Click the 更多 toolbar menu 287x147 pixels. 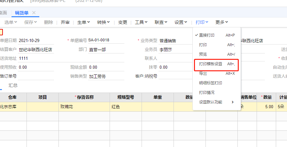[221, 22]
